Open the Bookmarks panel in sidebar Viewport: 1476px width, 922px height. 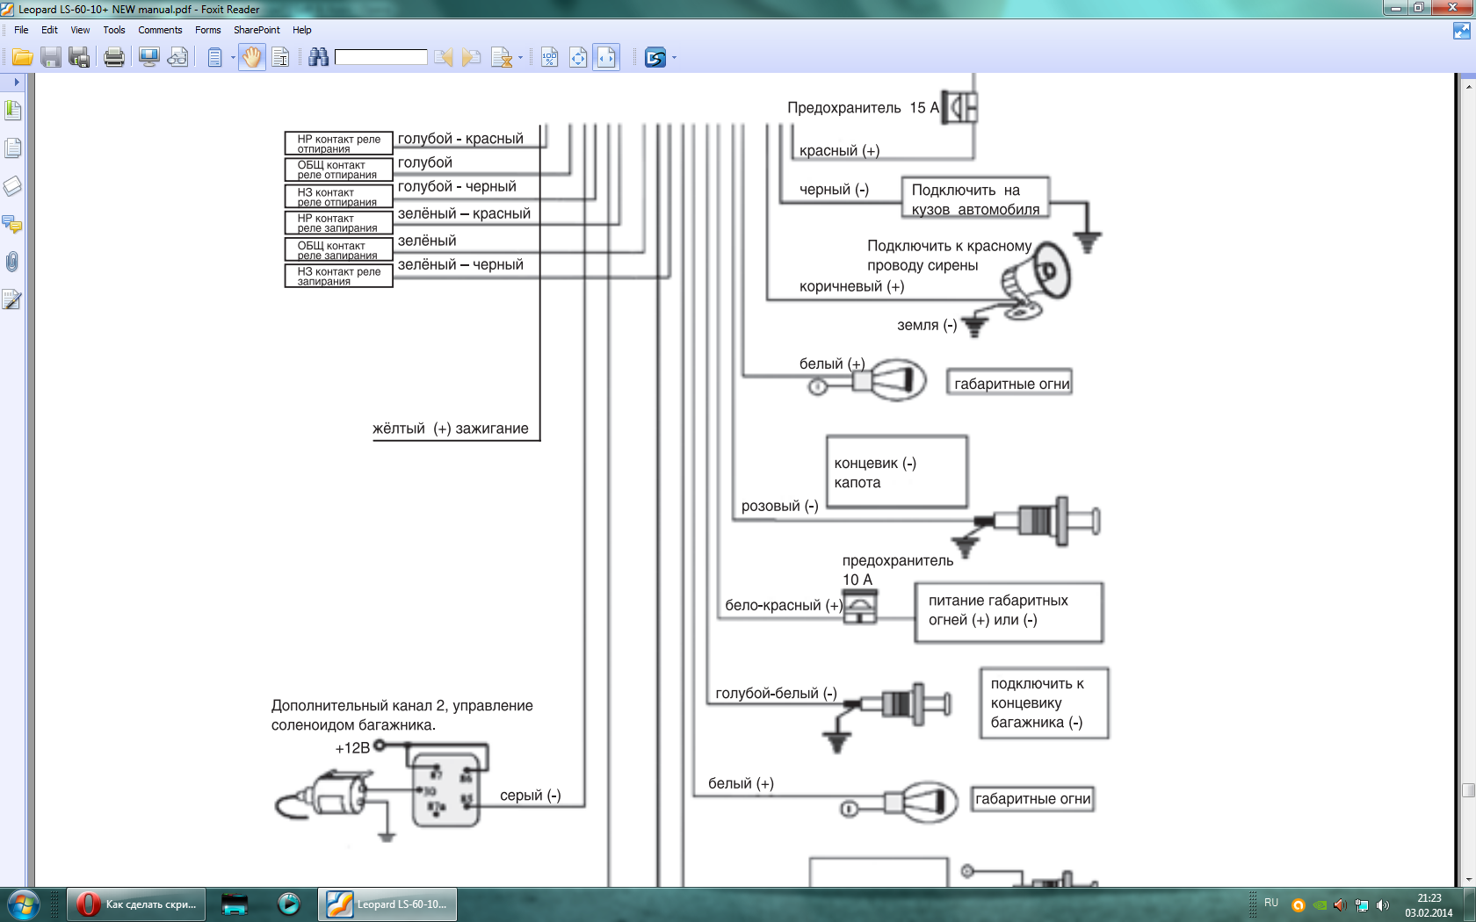click(12, 111)
